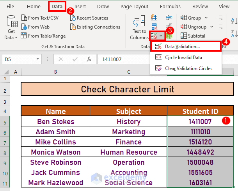This screenshot has height=191, width=238.
Task: Click the Ungroup button
Action: click(x=194, y=27)
